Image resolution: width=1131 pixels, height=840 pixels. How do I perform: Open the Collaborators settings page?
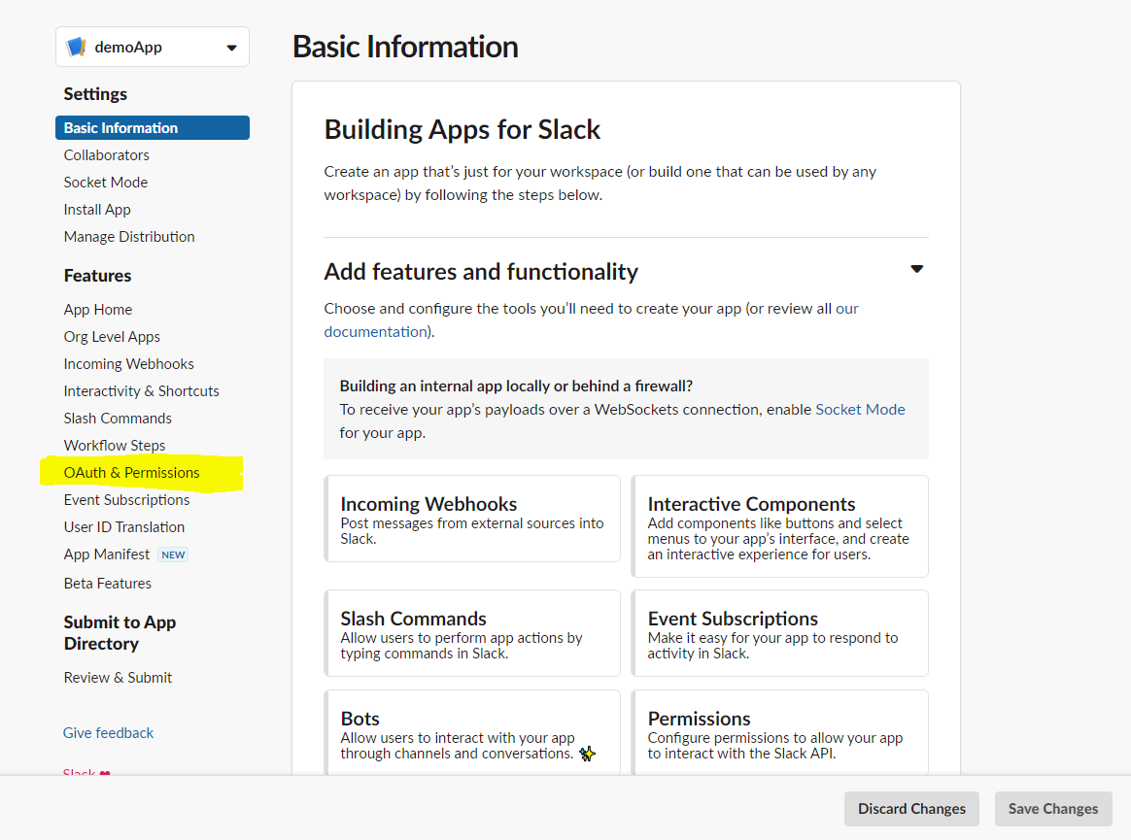(x=106, y=155)
